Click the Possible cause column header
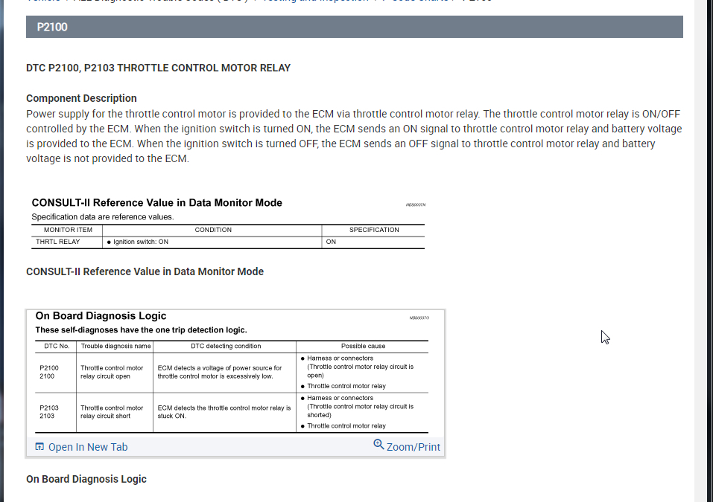This screenshot has height=502, width=713. click(x=363, y=346)
